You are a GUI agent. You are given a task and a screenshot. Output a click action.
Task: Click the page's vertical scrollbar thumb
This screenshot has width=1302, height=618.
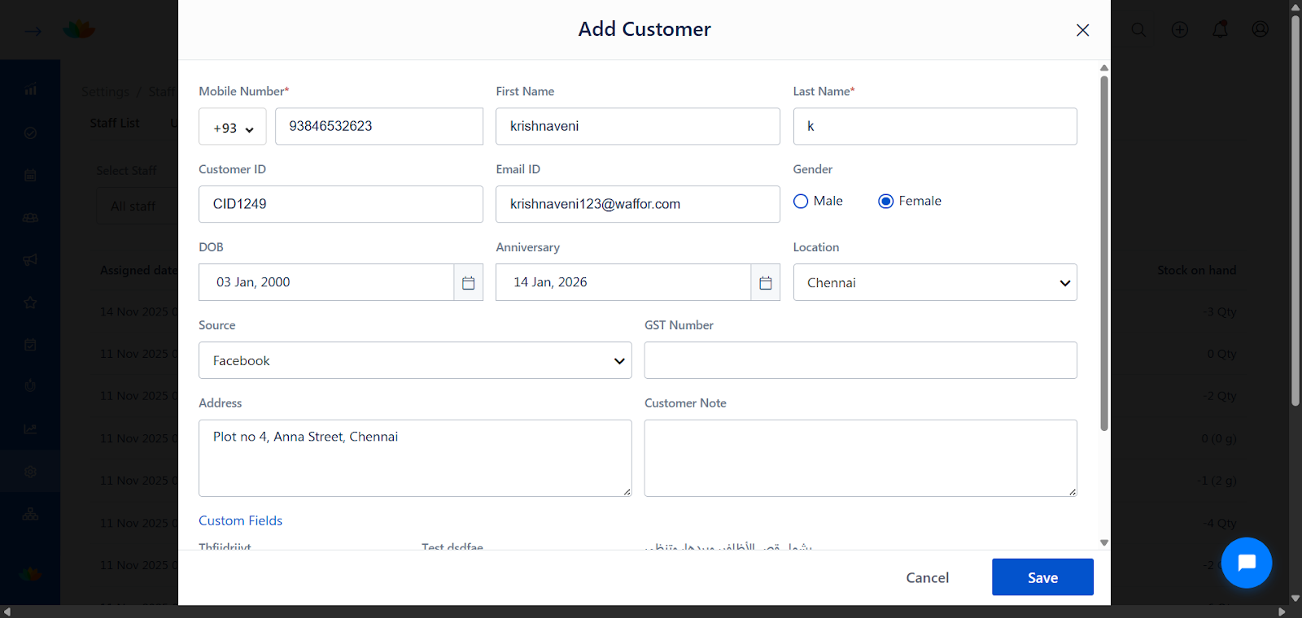[1295, 209]
